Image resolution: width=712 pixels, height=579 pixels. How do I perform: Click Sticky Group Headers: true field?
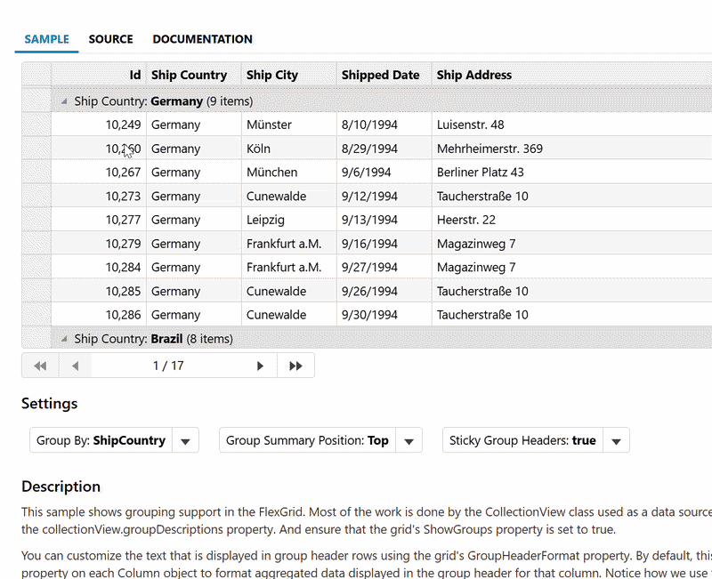tap(522, 440)
